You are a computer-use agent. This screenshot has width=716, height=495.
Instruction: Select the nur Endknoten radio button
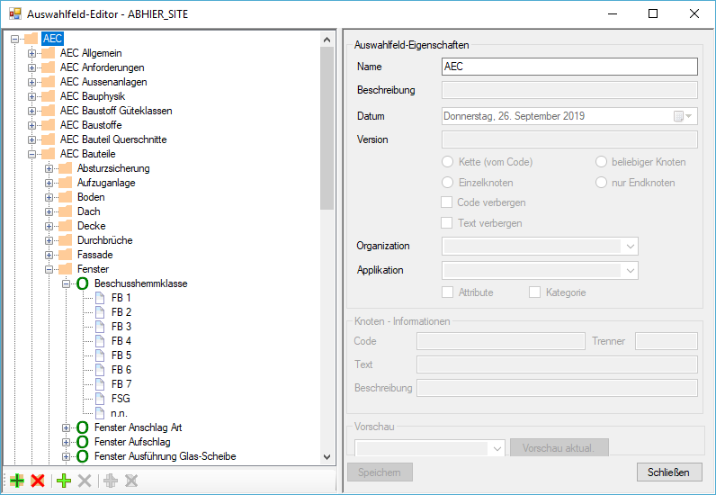pyautogui.click(x=601, y=183)
